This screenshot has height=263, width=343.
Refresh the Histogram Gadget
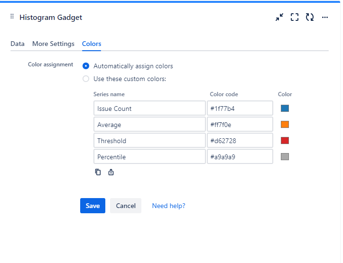coord(310,18)
